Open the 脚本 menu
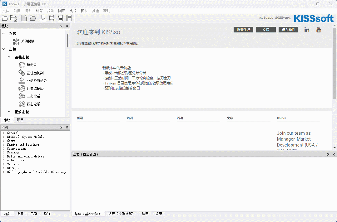Screen dimensions: 337x222 84,11
